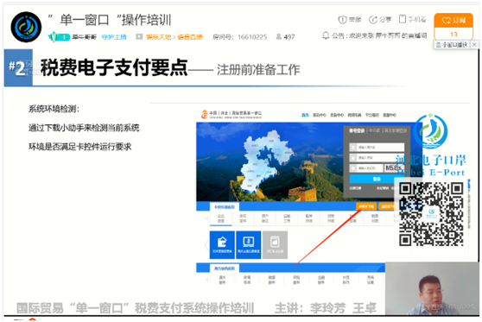Open the 语音直播 subcategory link

pos(190,37)
